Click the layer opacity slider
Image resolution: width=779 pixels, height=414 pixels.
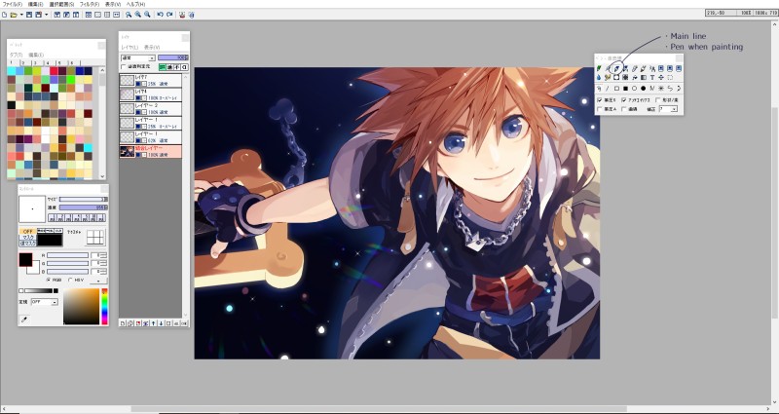[x=173, y=57]
